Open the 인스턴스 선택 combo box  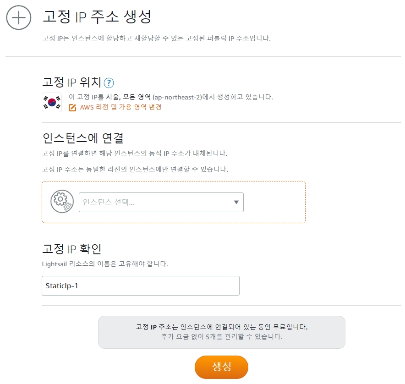coord(161,203)
